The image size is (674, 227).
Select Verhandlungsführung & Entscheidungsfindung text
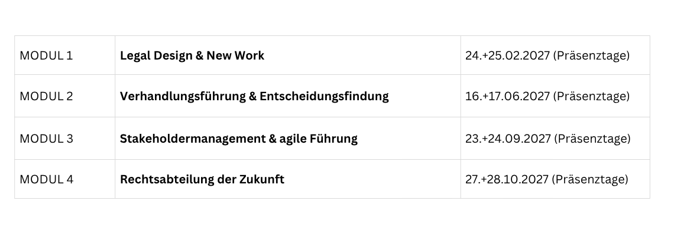(254, 96)
